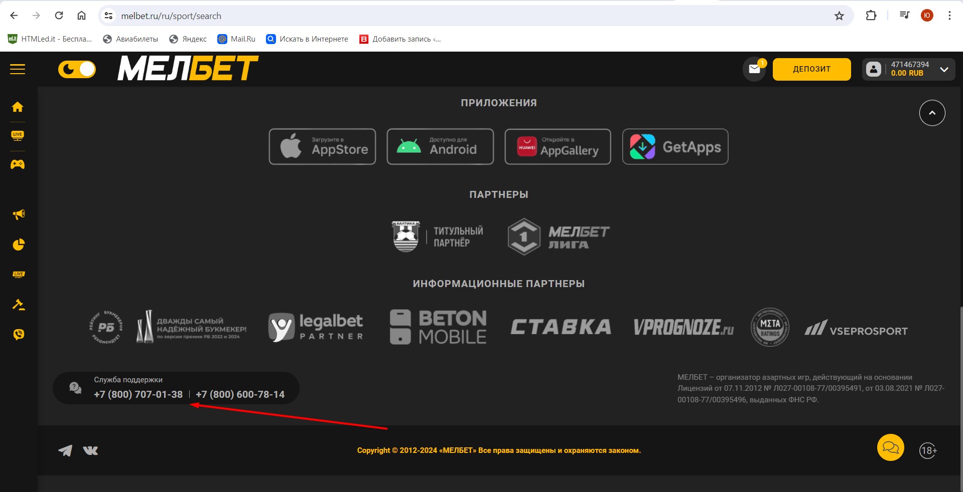Viewport: 963px width, 492px height.
Task: Download the app from AppStore badge
Action: click(322, 147)
